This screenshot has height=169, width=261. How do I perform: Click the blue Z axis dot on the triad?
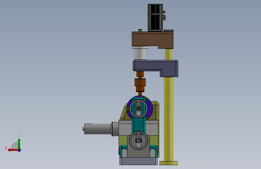pos(20,150)
